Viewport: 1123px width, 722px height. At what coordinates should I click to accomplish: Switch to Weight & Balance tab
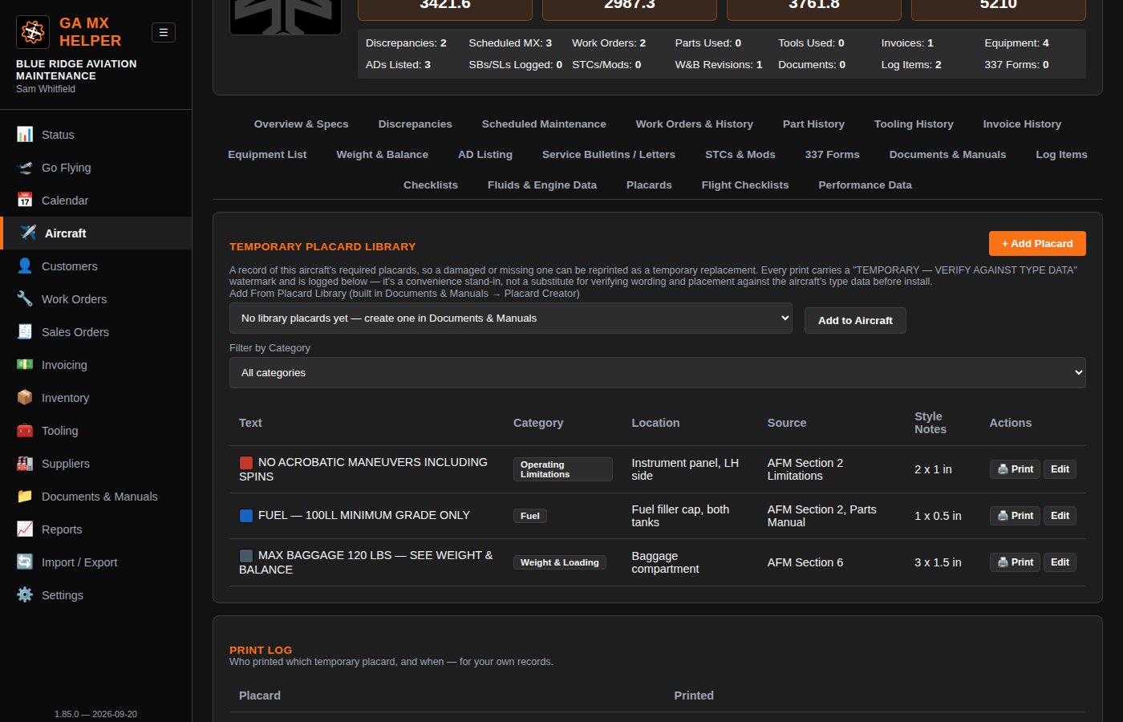coord(382,154)
